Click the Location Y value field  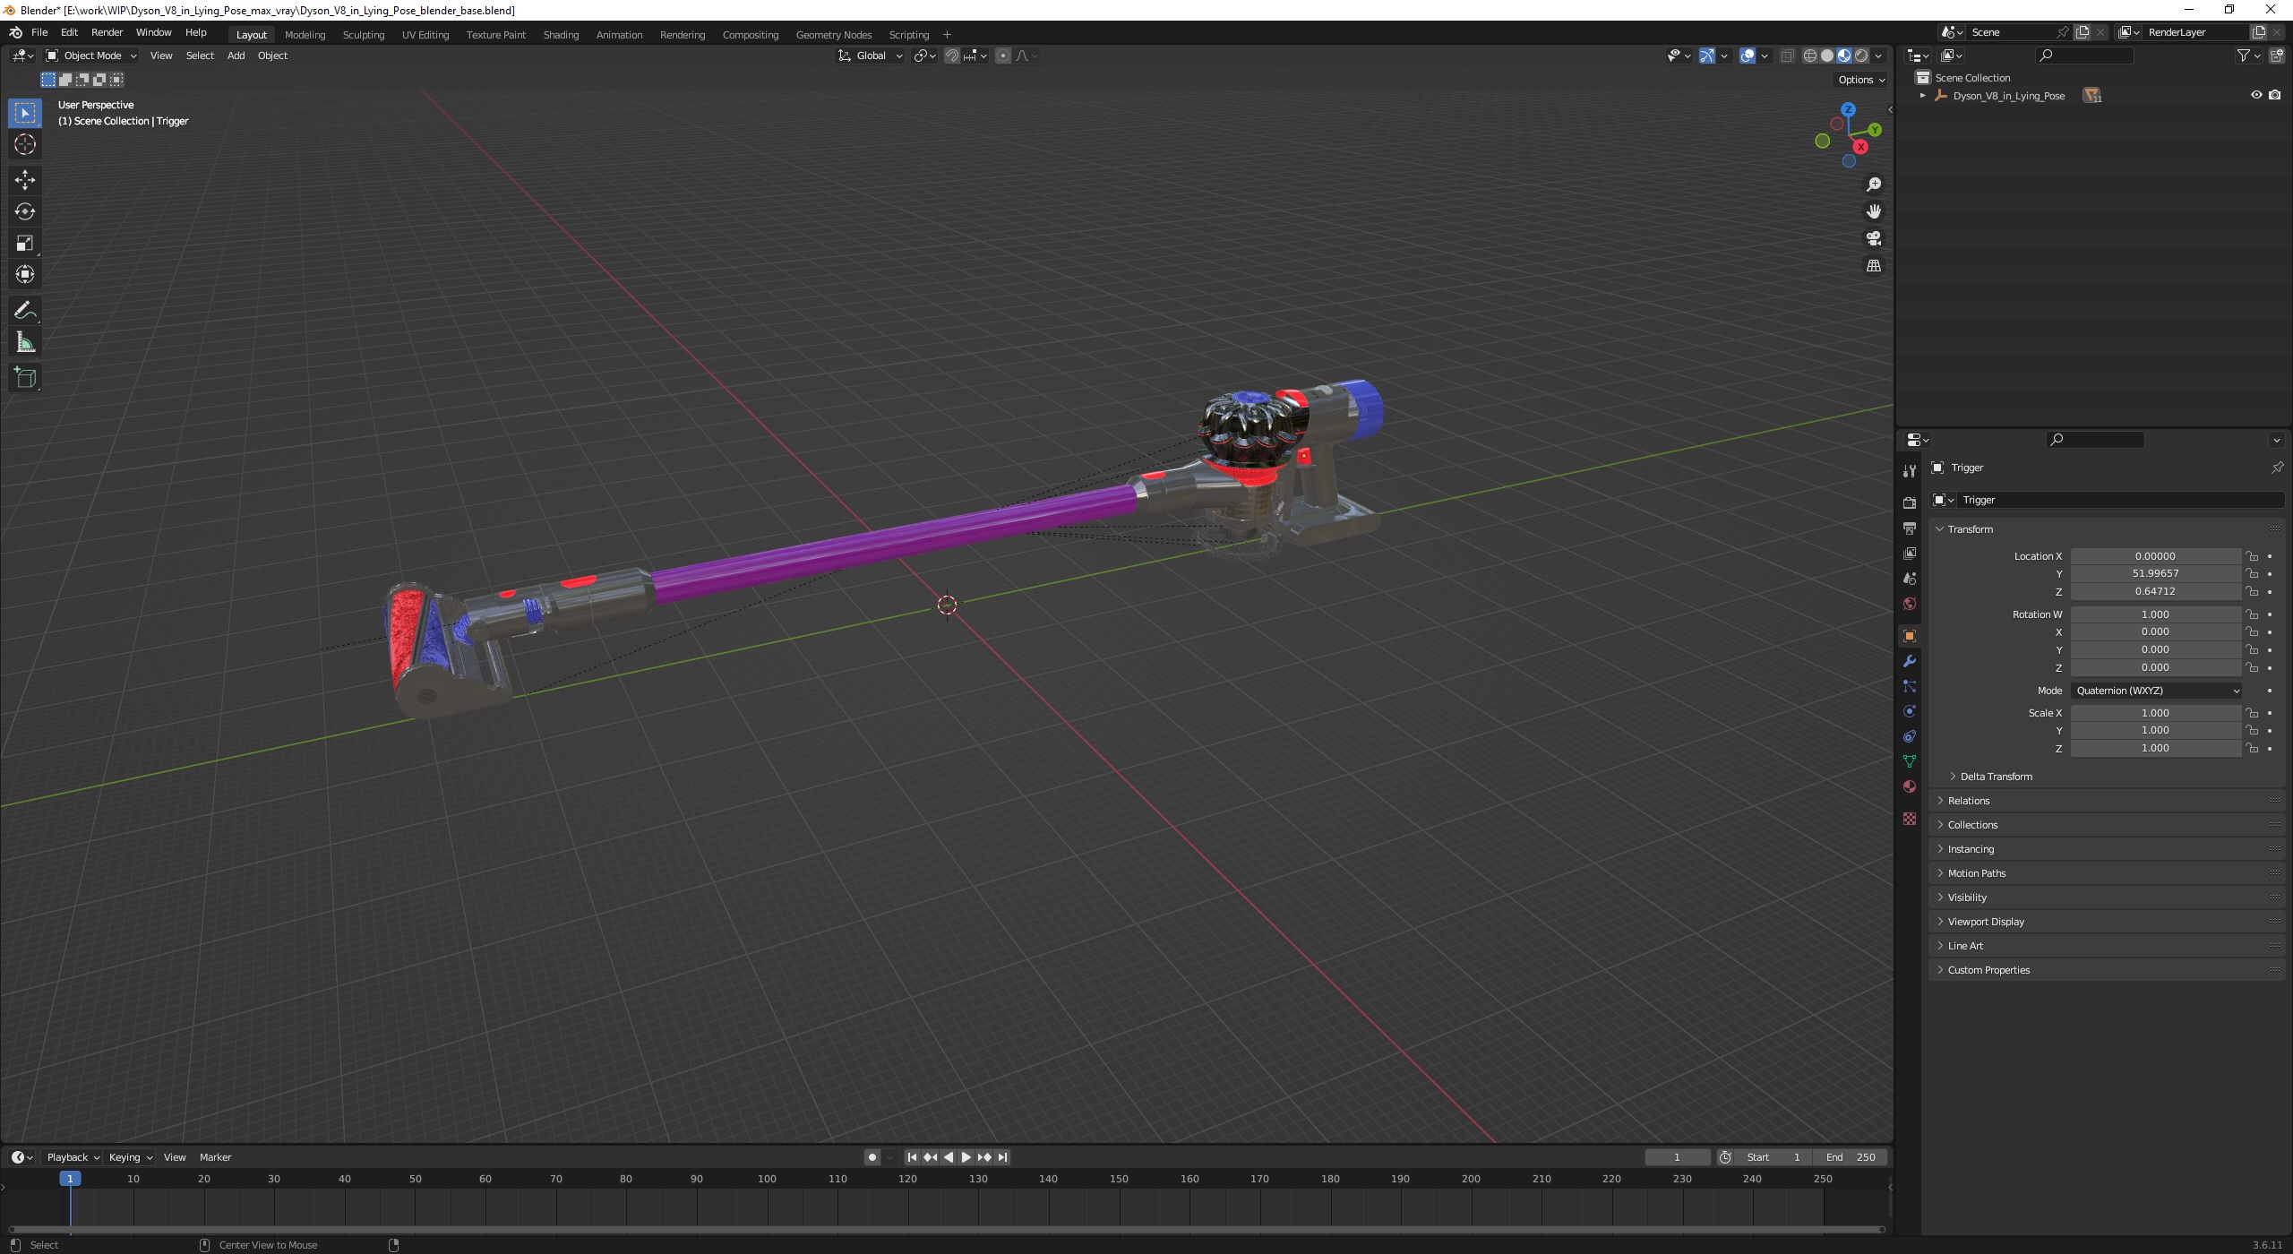pos(2155,574)
